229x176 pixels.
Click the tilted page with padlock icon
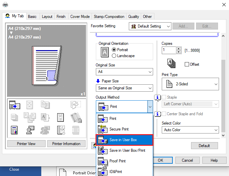tap(76, 118)
